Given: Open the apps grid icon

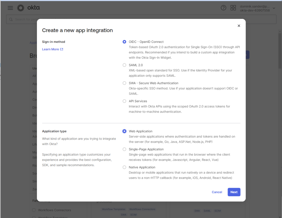Looking at the screenshot, I should 233,8.
